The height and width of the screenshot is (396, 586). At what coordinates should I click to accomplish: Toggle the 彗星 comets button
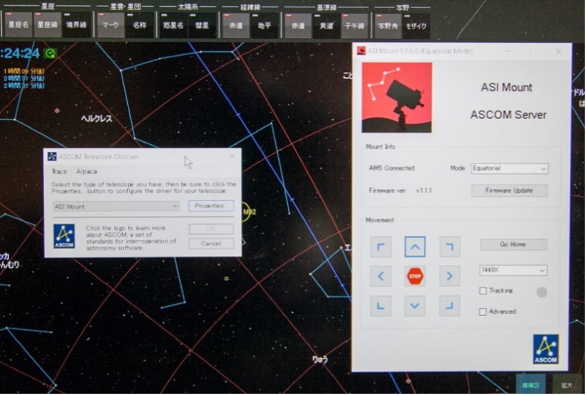pyautogui.click(x=202, y=25)
